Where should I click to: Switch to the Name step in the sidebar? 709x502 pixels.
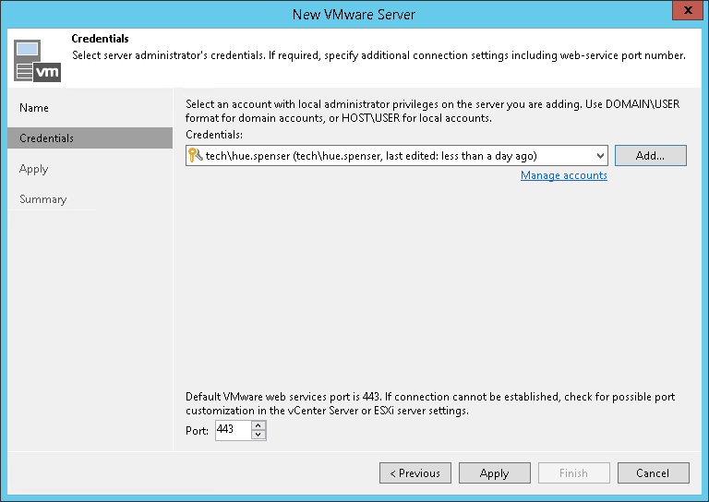[34, 108]
